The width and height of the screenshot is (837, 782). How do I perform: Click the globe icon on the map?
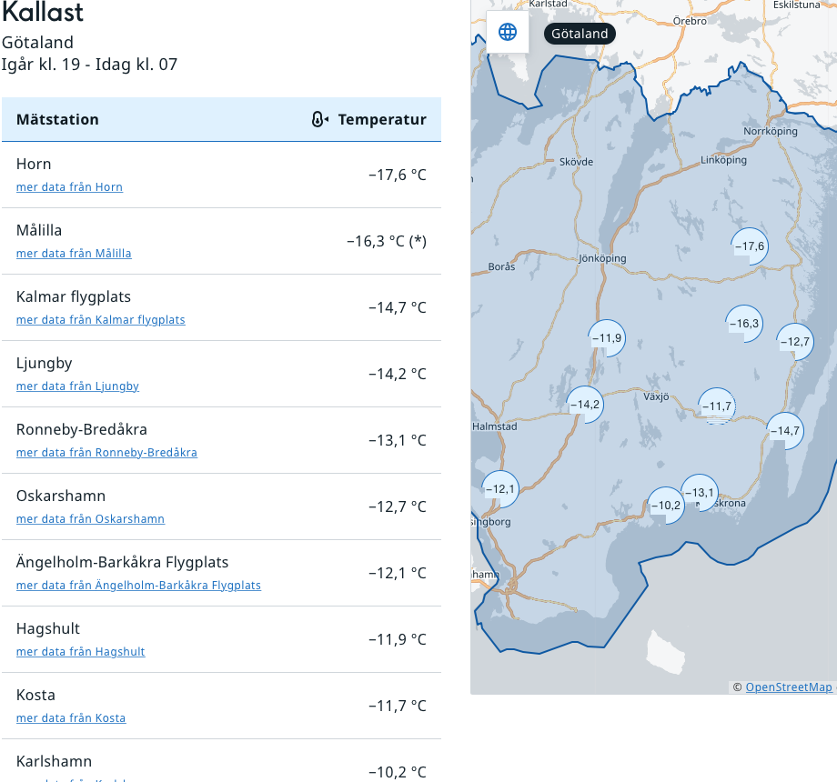(x=508, y=33)
